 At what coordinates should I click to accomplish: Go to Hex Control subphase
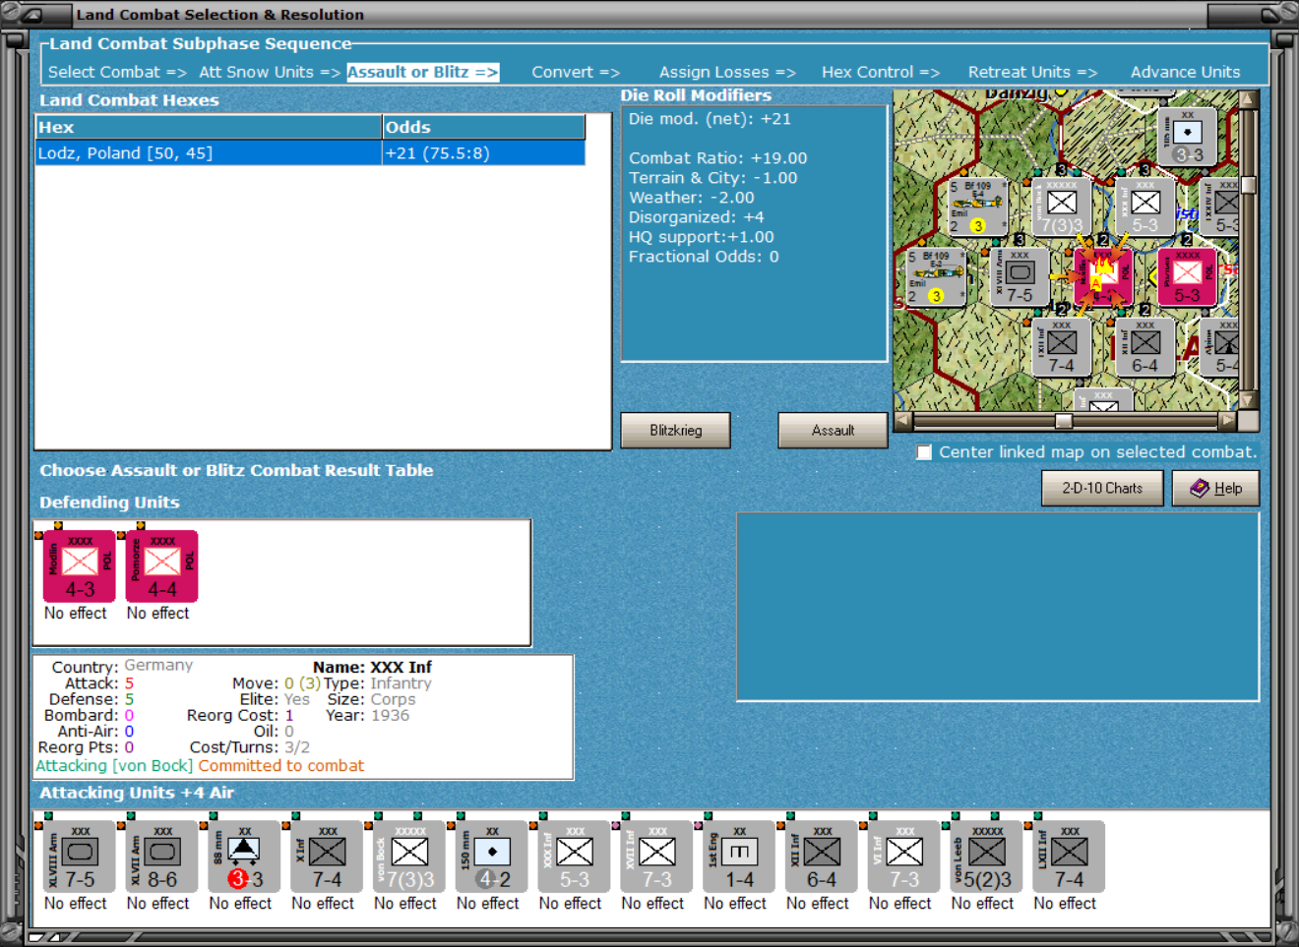click(881, 72)
